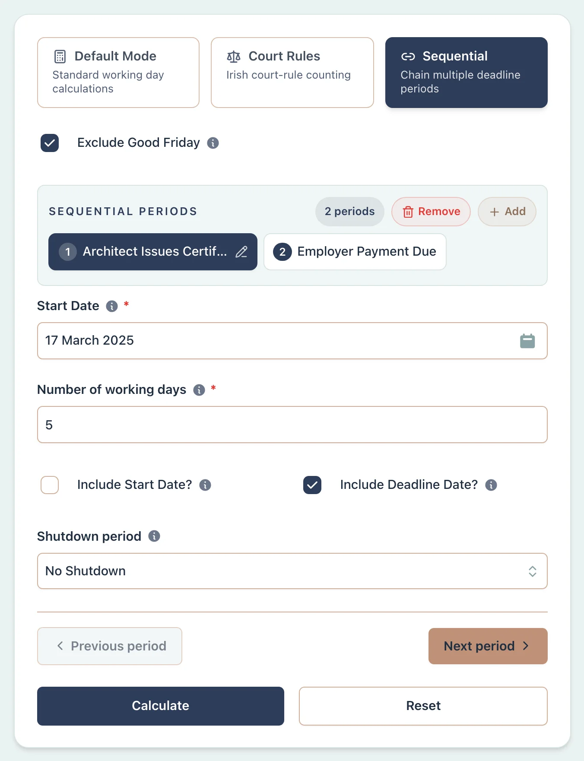Click the chain-link icon on Sequential card

coord(406,56)
